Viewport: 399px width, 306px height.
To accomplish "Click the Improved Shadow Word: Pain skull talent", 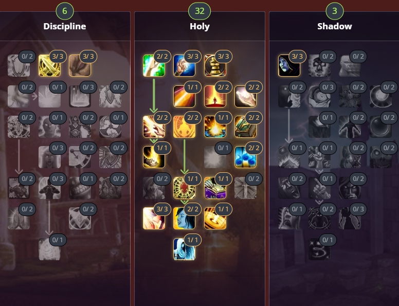I will (320, 65).
